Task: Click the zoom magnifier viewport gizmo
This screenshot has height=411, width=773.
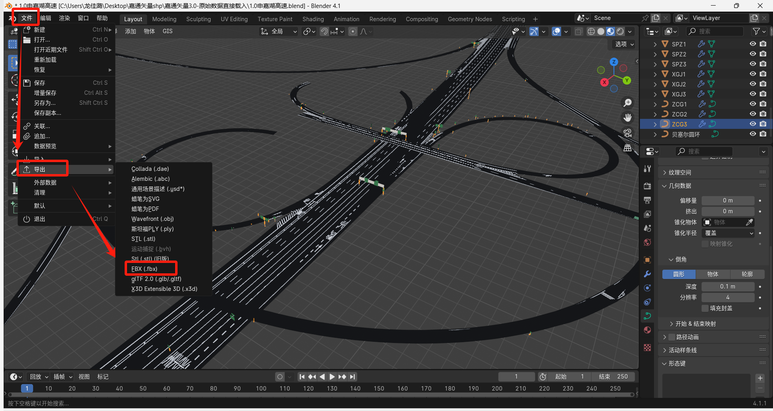Action: pyautogui.click(x=628, y=103)
